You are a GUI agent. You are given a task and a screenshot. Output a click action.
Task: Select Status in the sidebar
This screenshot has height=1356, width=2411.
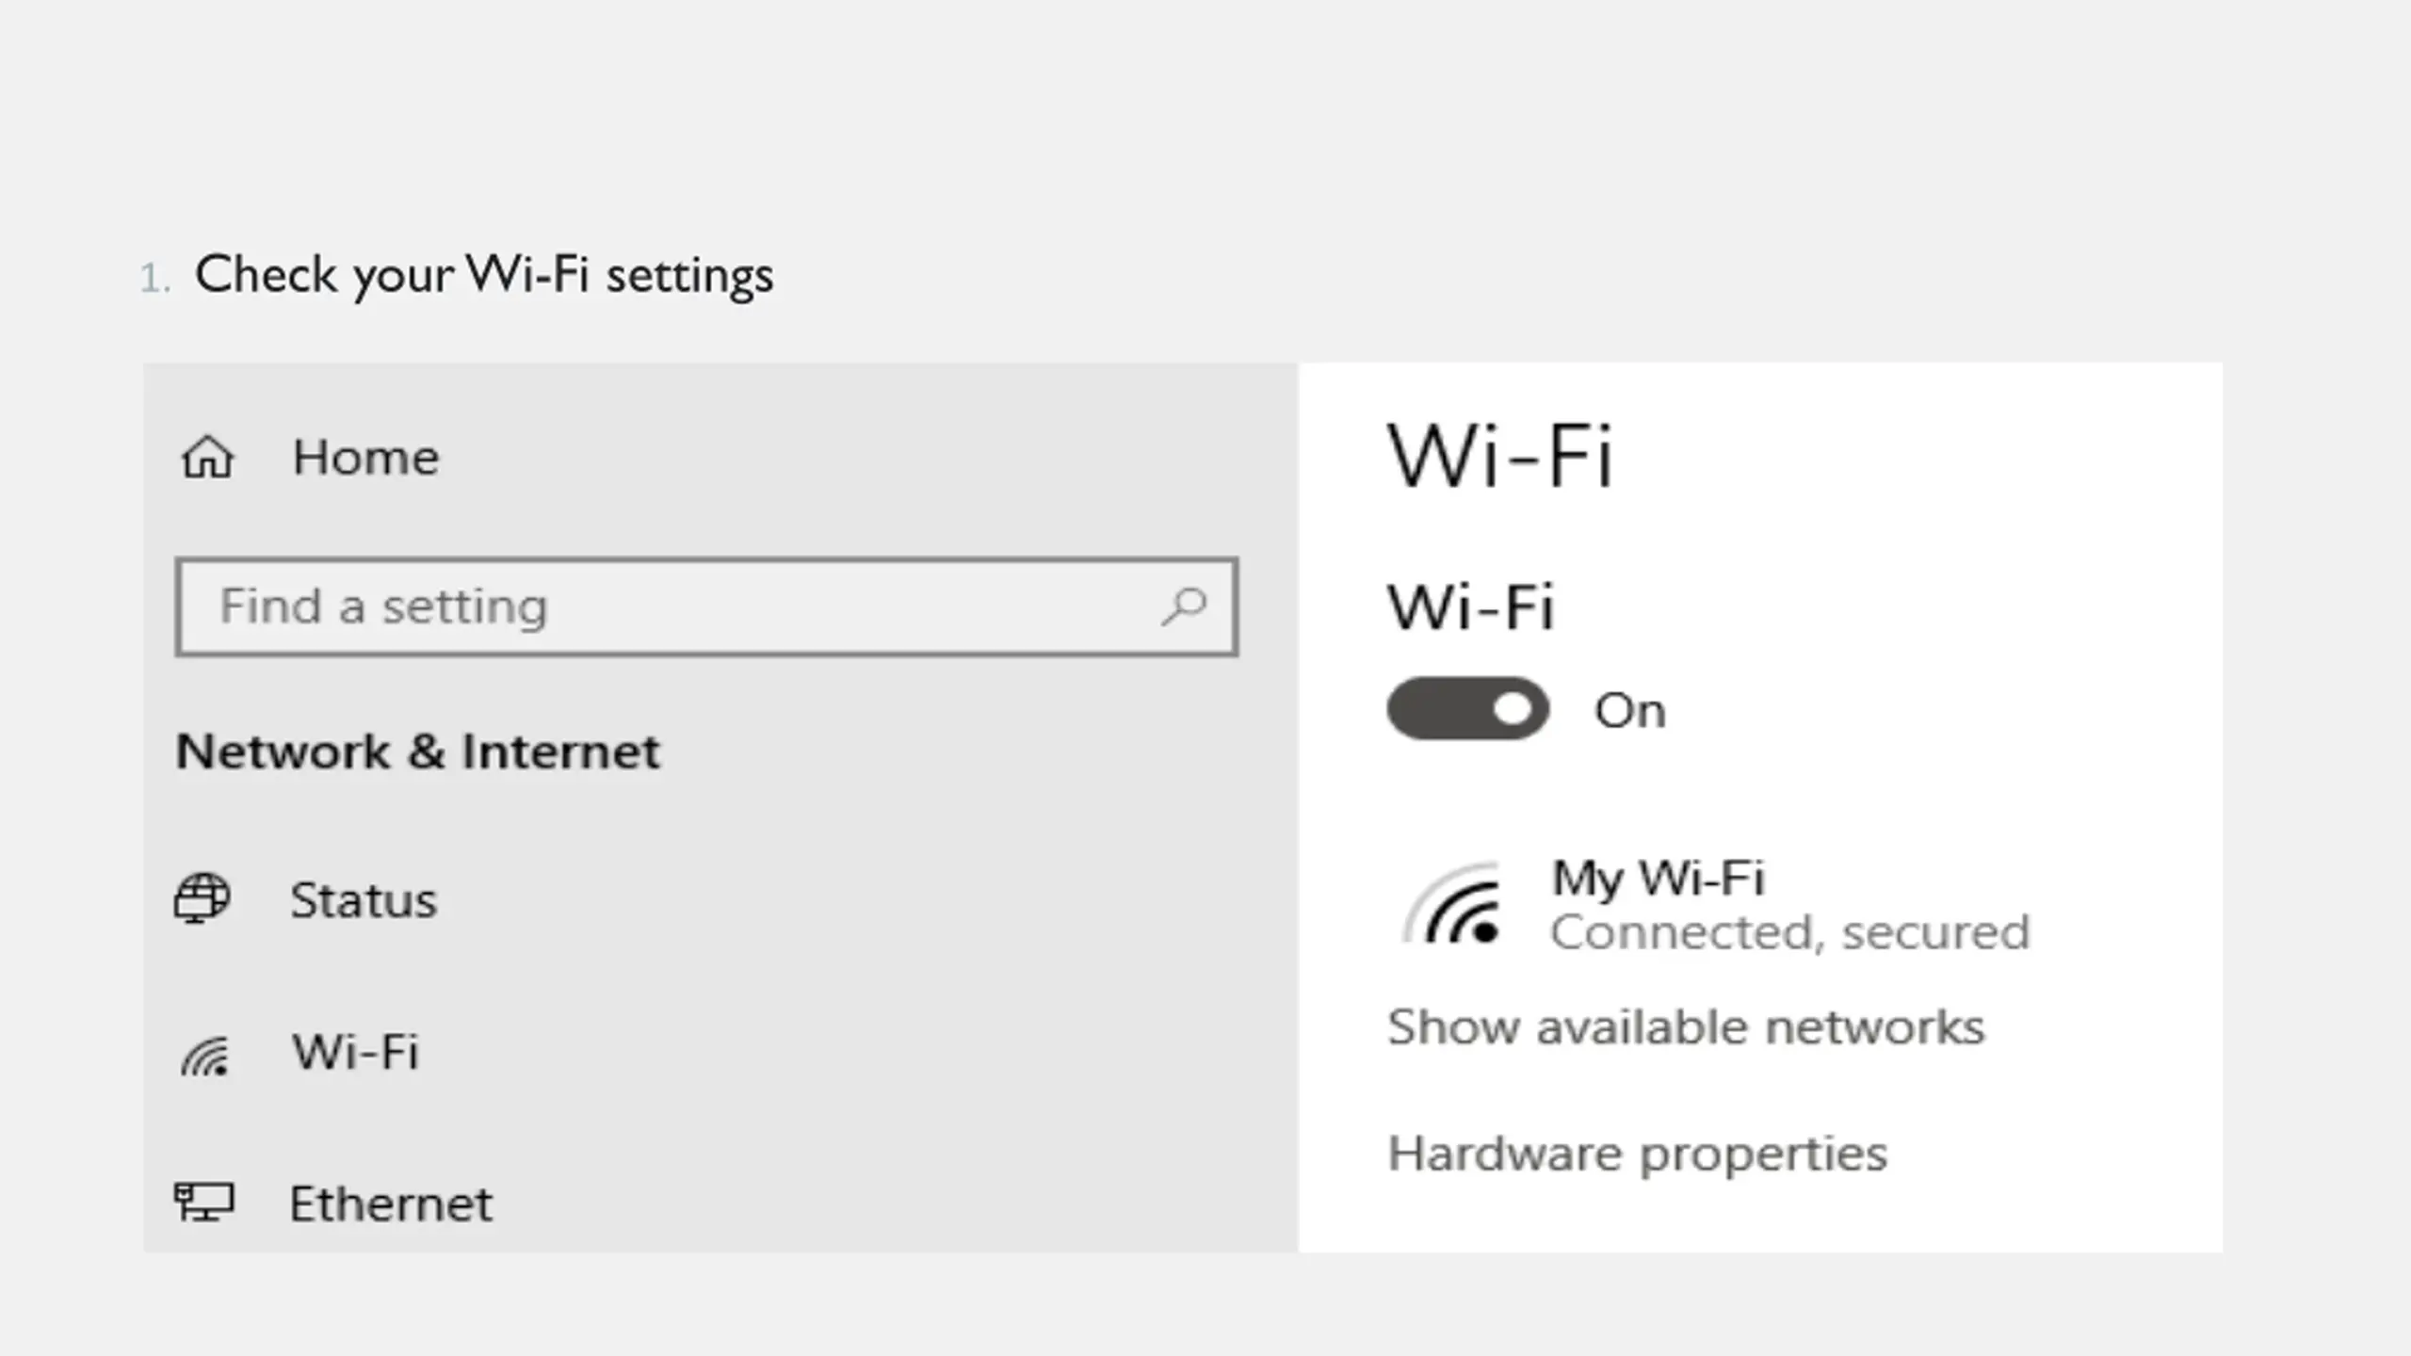[x=364, y=900]
